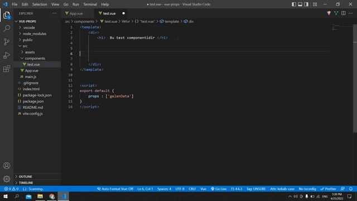Viewport: 357px width, 201px height.
Task: Customize layout icon in title bar
Action: [x=315, y=4]
